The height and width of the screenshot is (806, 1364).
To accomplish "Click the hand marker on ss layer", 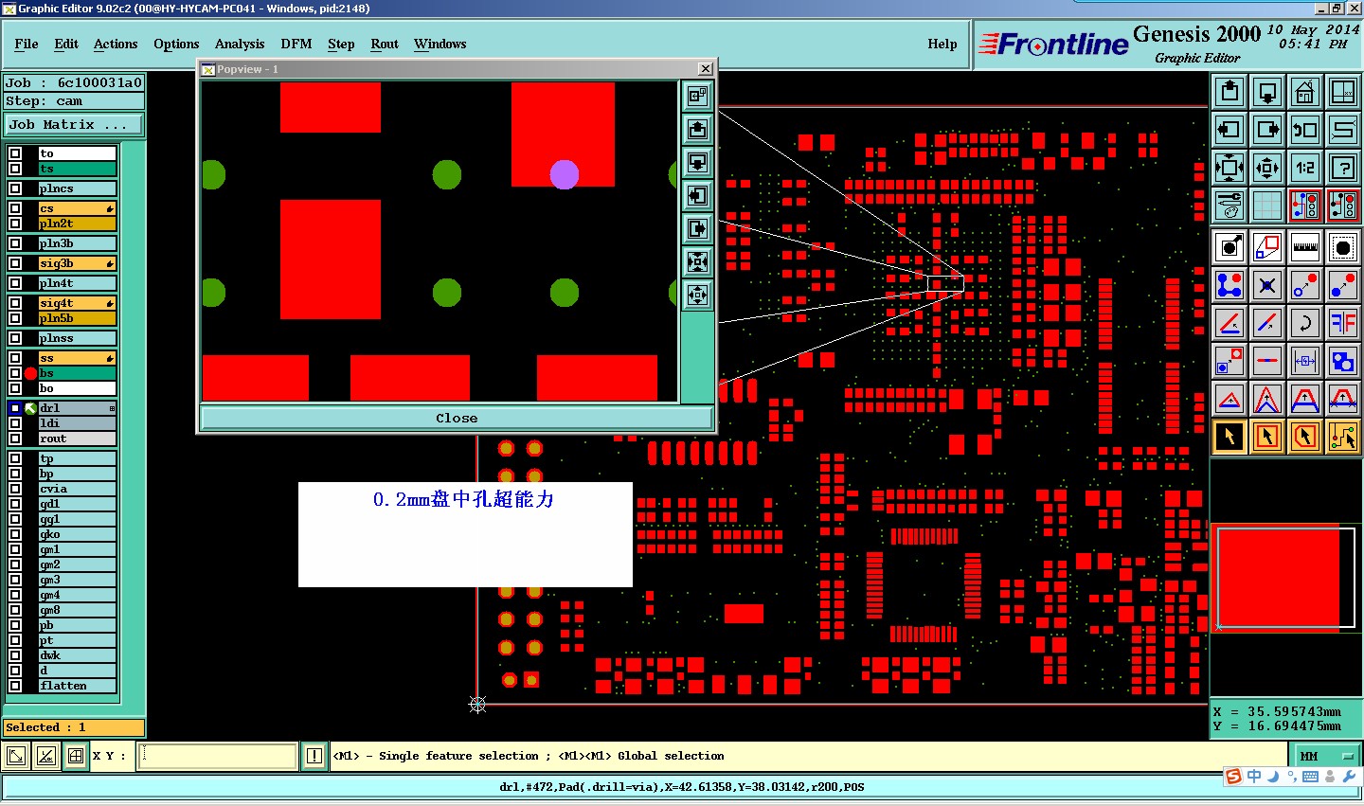I will pyautogui.click(x=110, y=358).
